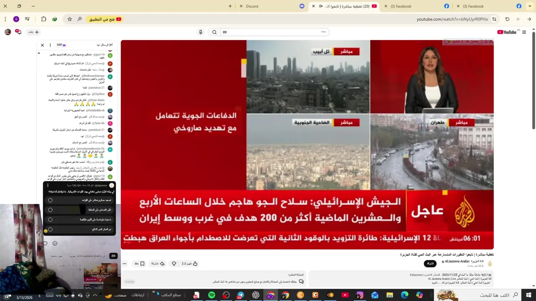The width and height of the screenshot is (536, 301).
Task: Open the YouTube guide hamburger menu
Action: click(524, 32)
